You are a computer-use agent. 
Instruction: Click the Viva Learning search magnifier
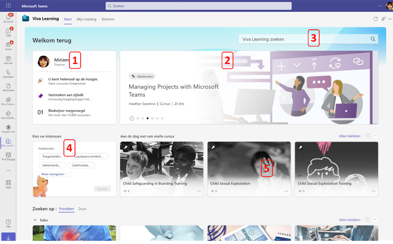(x=373, y=39)
